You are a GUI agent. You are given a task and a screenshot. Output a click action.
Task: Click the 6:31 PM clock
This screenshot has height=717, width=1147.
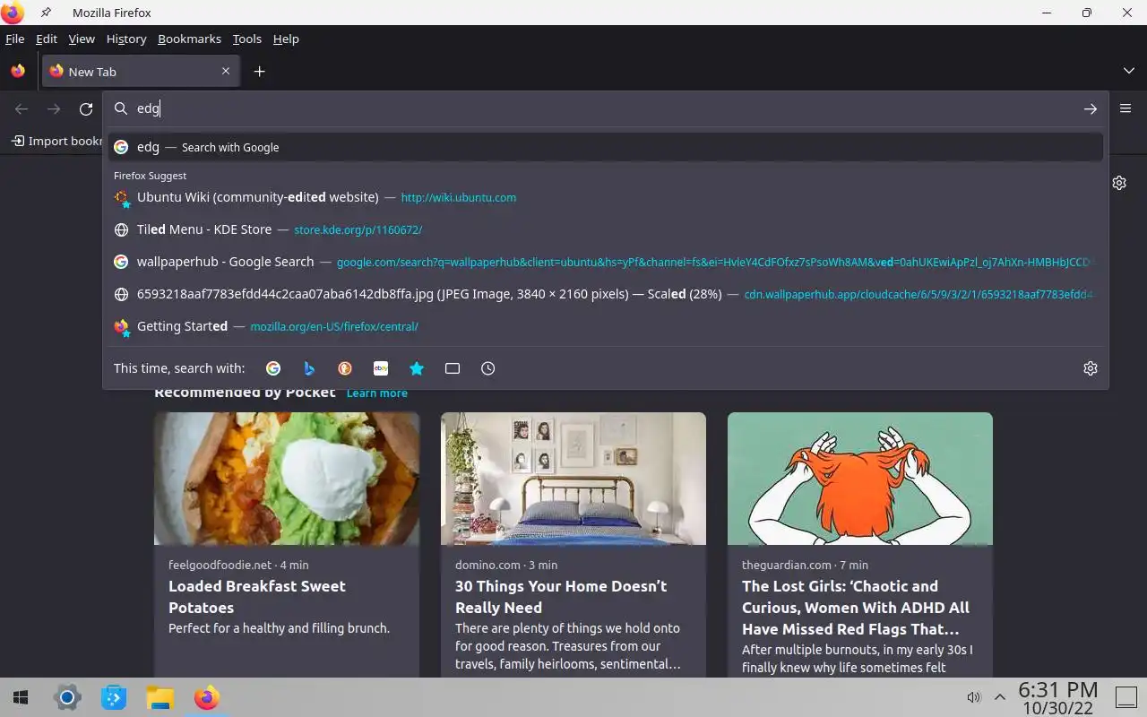pyautogui.click(x=1058, y=690)
